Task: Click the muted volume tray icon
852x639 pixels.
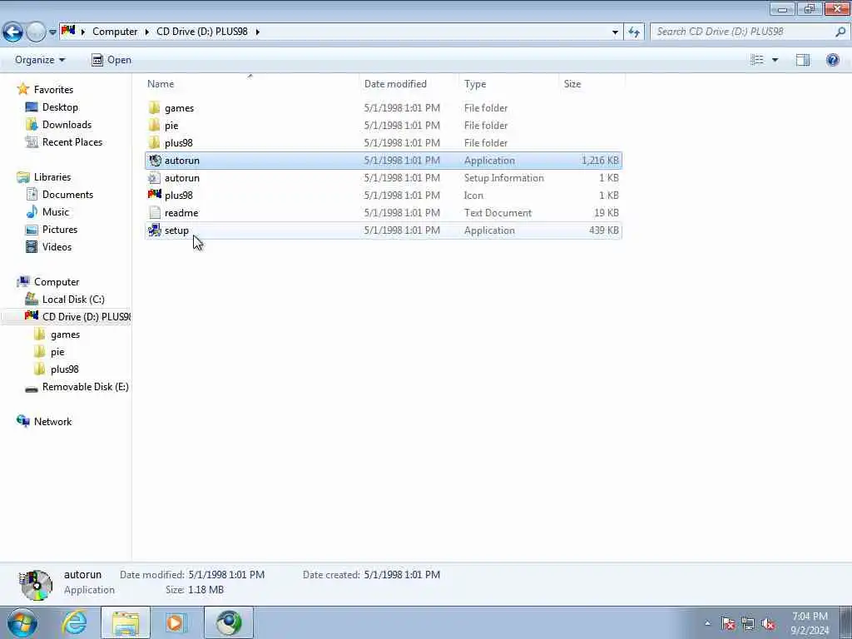Action: (x=768, y=624)
